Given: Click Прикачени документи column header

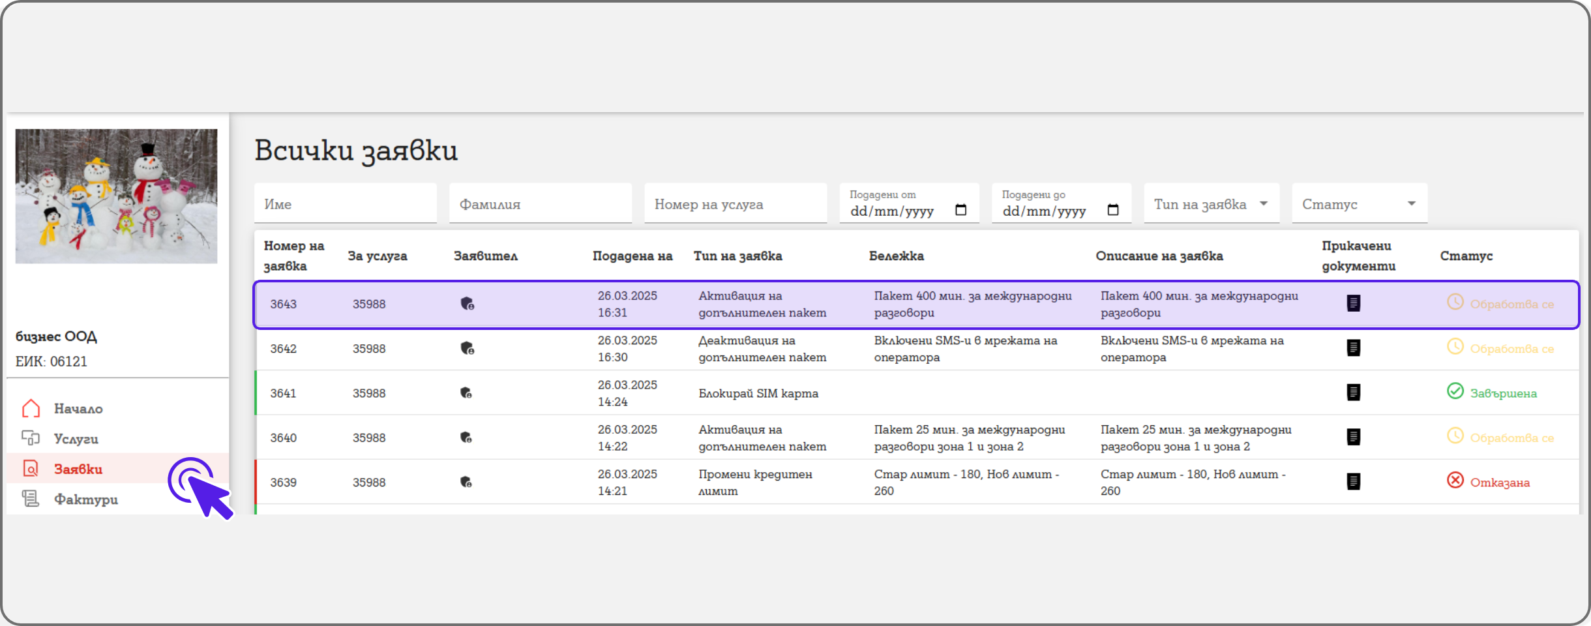Looking at the screenshot, I should click(x=1359, y=256).
